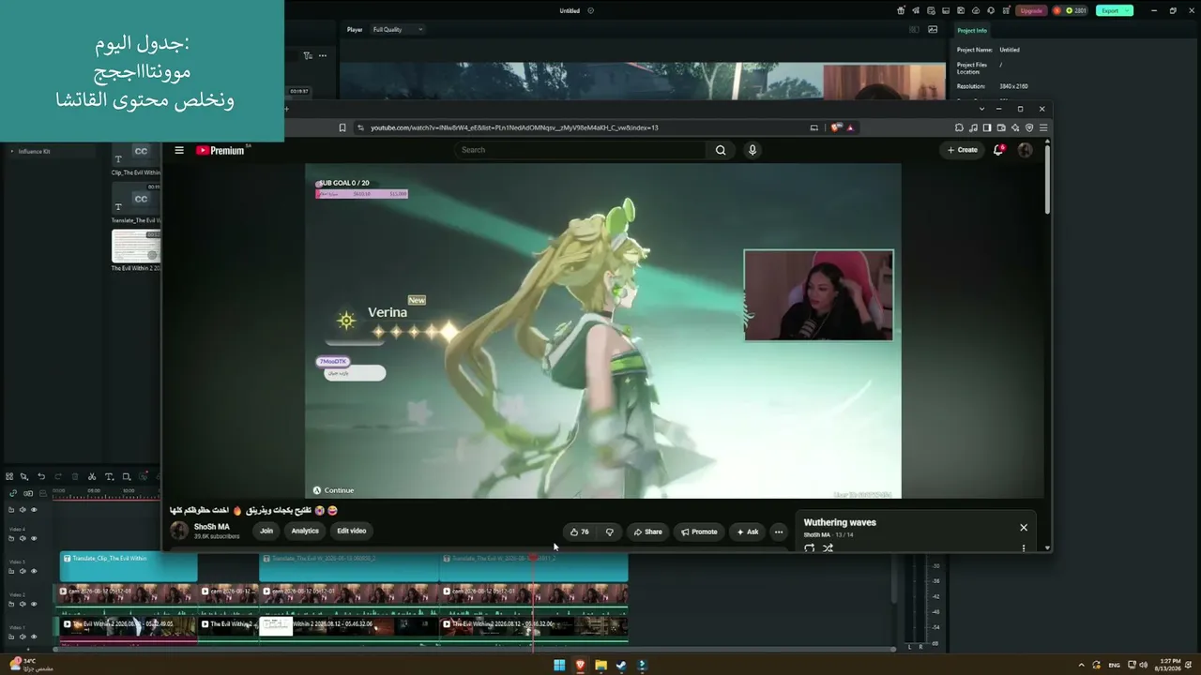The image size is (1201, 675).
Task: Select the crop tool in timeline toolbar
Action: click(127, 476)
